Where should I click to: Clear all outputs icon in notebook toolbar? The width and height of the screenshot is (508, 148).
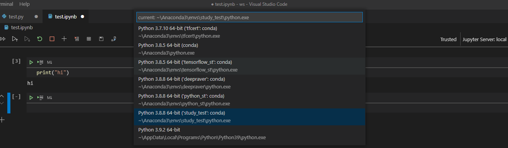77,39
